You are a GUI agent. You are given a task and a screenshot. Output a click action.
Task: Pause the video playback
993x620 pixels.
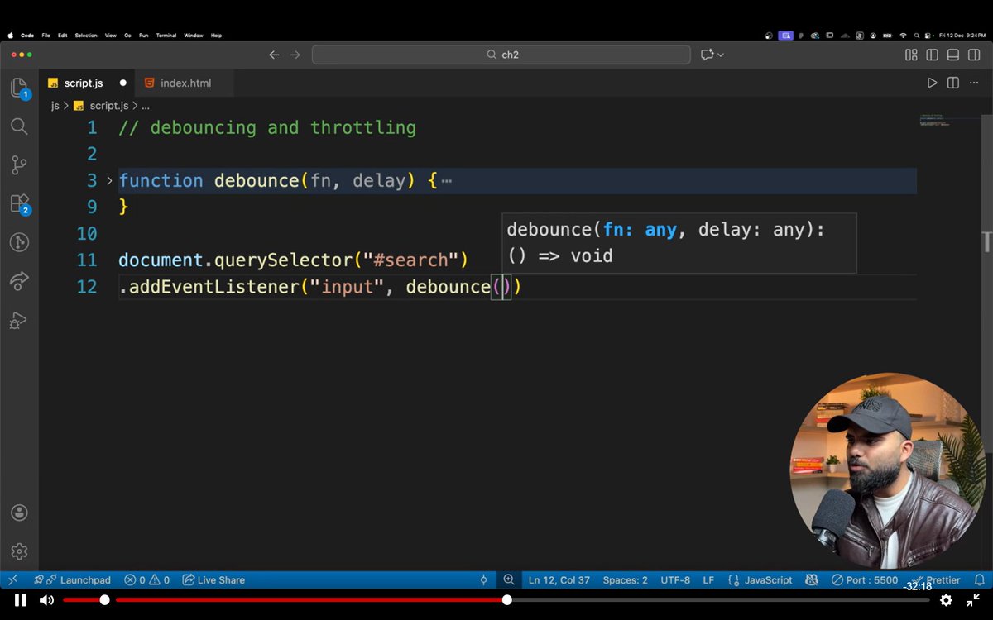click(x=20, y=600)
